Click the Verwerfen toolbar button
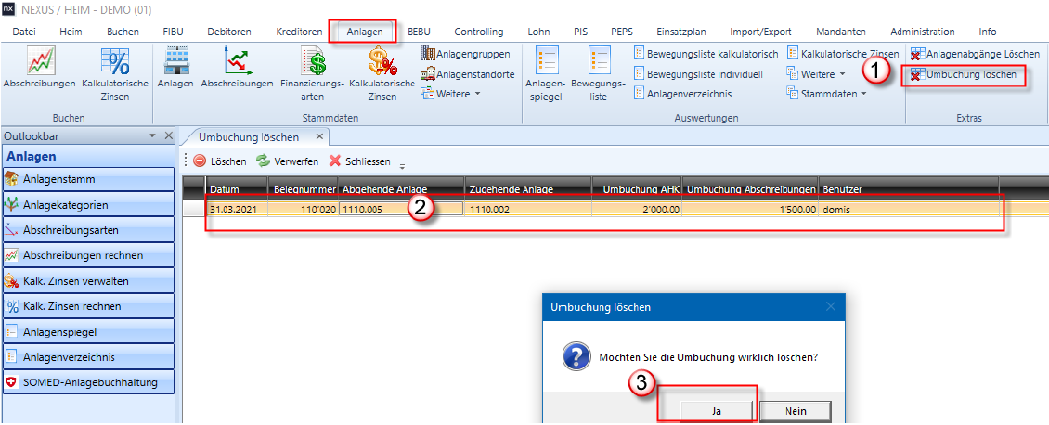The width and height of the screenshot is (1049, 425). tap(288, 161)
